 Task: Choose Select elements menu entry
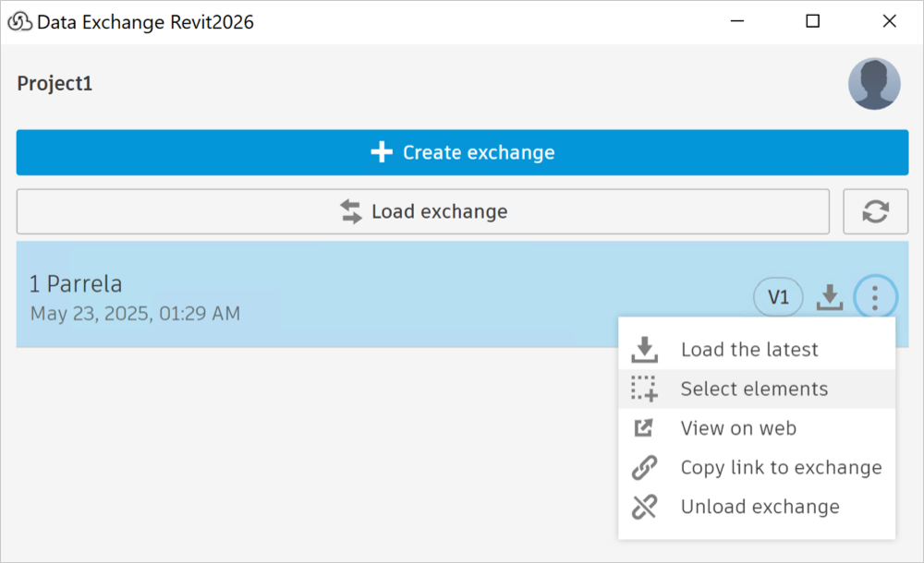(x=754, y=389)
